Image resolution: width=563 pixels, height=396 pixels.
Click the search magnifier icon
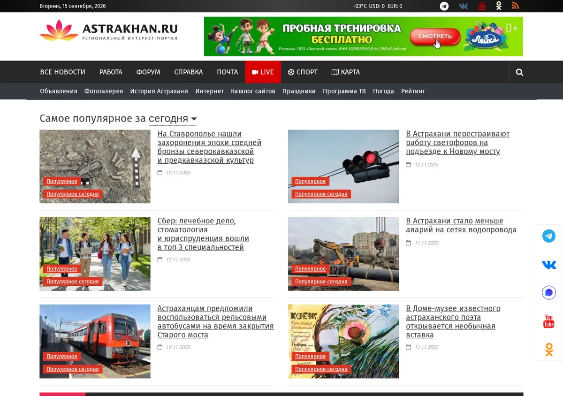(x=519, y=72)
